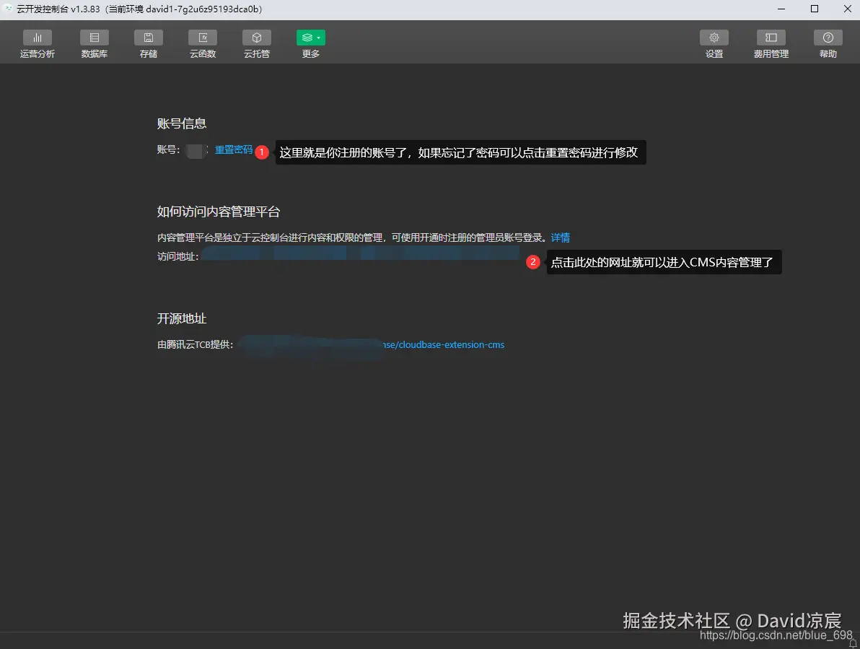Open the 费用管理 billing management panel
The height and width of the screenshot is (649, 860).
pos(771,43)
